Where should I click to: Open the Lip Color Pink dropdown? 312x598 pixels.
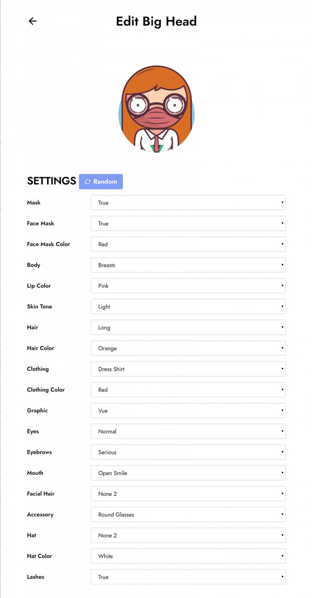pyautogui.click(x=188, y=286)
